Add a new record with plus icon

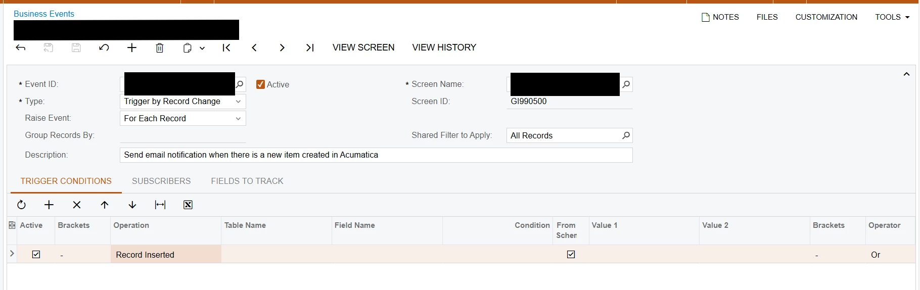click(x=132, y=47)
